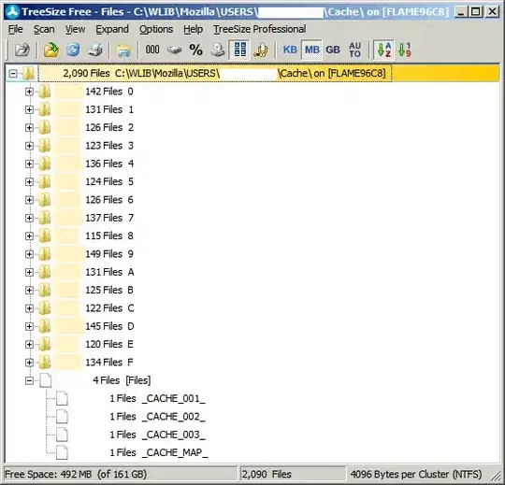The width and height of the screenshot is (505, 485).
Task: Expand folder 5 with 124 Files
Action: [29, 182]
